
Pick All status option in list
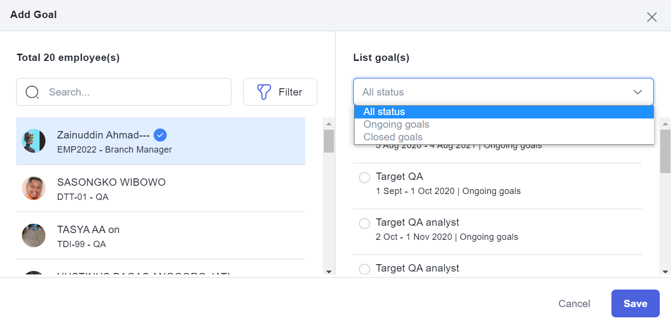[384, 112]
